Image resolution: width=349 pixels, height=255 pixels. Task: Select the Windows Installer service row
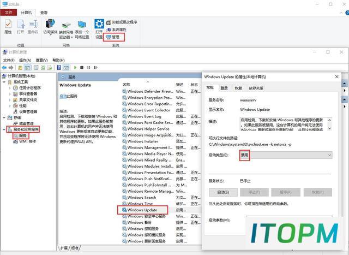[161, 141]
